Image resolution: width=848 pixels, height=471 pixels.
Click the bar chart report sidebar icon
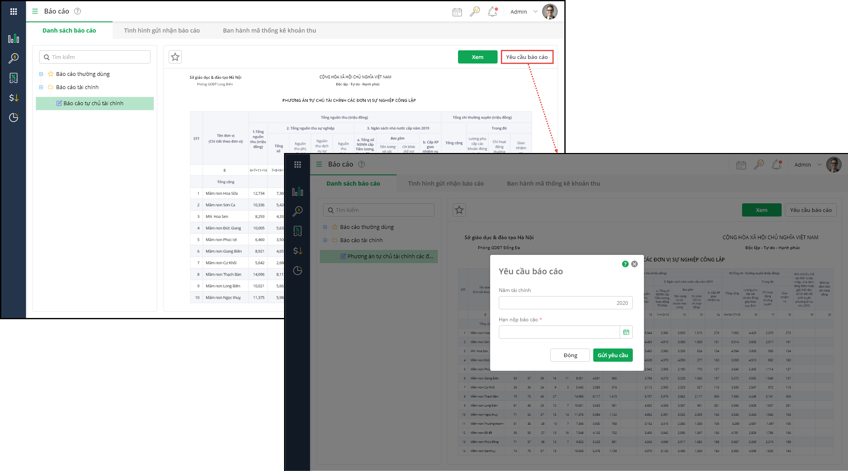click(14, 39)
